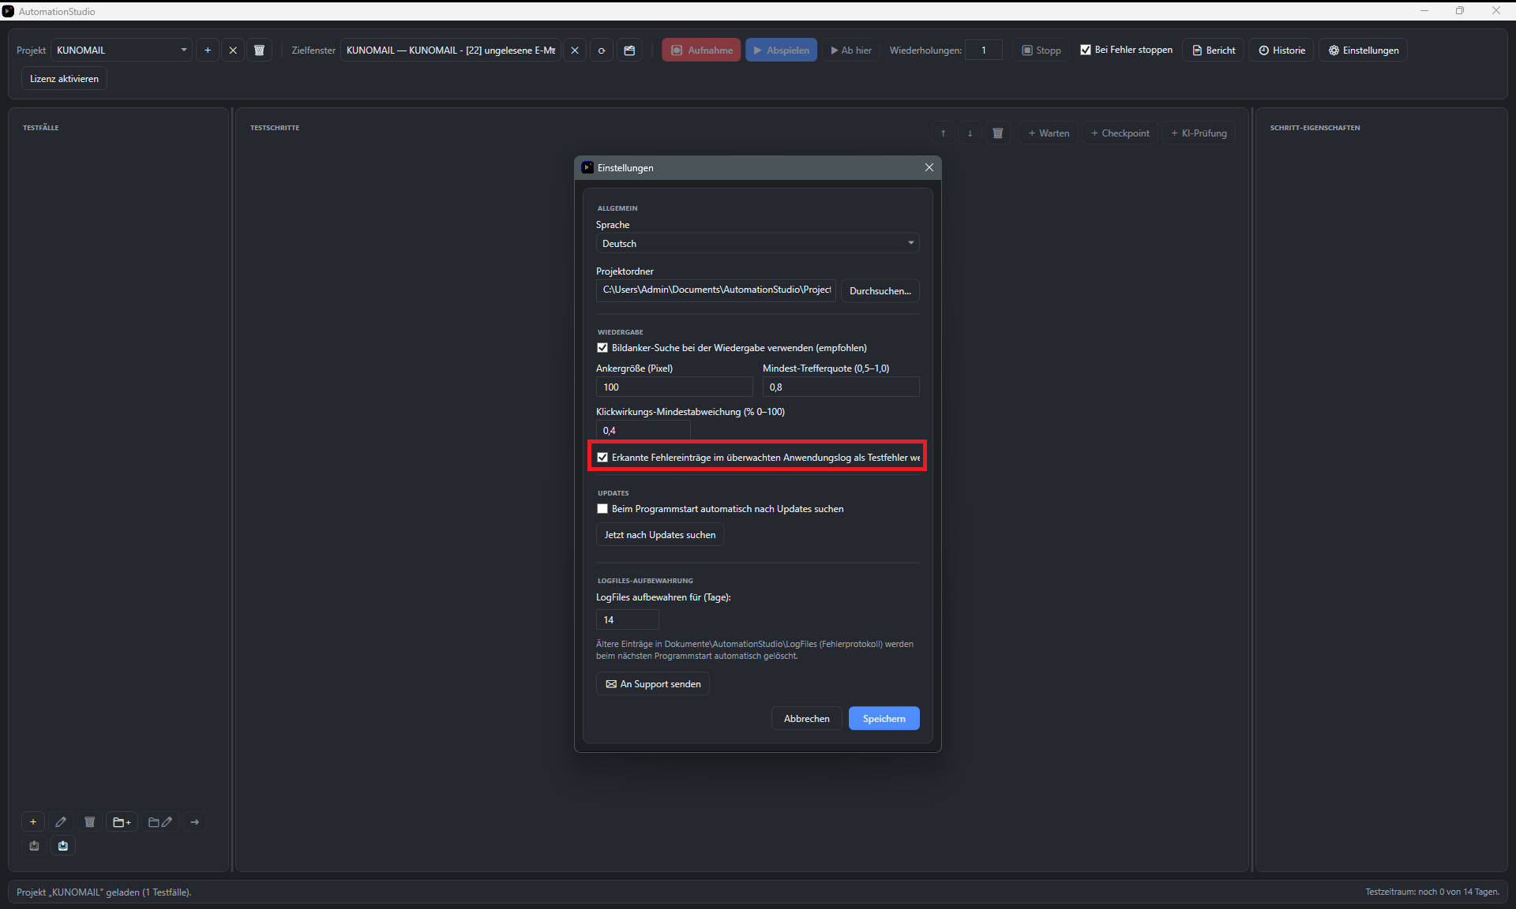This screenshot has height=909, width=1516.
Task: Save settings with the Speichern button
Action: coord(884,718)
